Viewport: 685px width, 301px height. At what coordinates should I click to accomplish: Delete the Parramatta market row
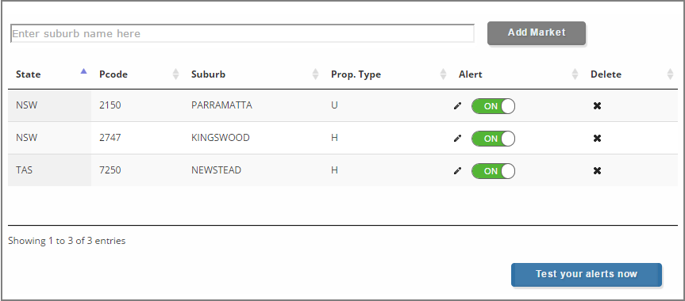click(x=597, y=105)
